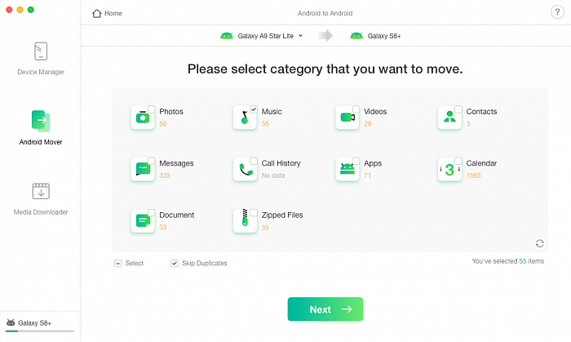Click the Videos camcorder icon
Image resolution: width=571 pixels, height=342 pixels.
[x=347, y=118]
